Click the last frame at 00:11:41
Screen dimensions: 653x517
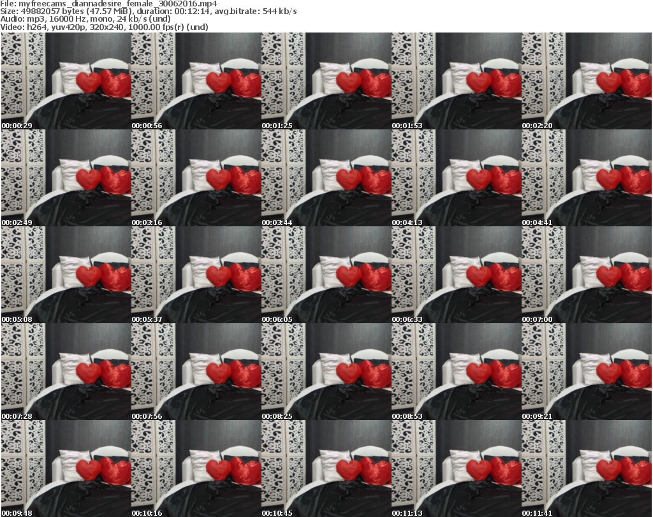click(587, 469)
